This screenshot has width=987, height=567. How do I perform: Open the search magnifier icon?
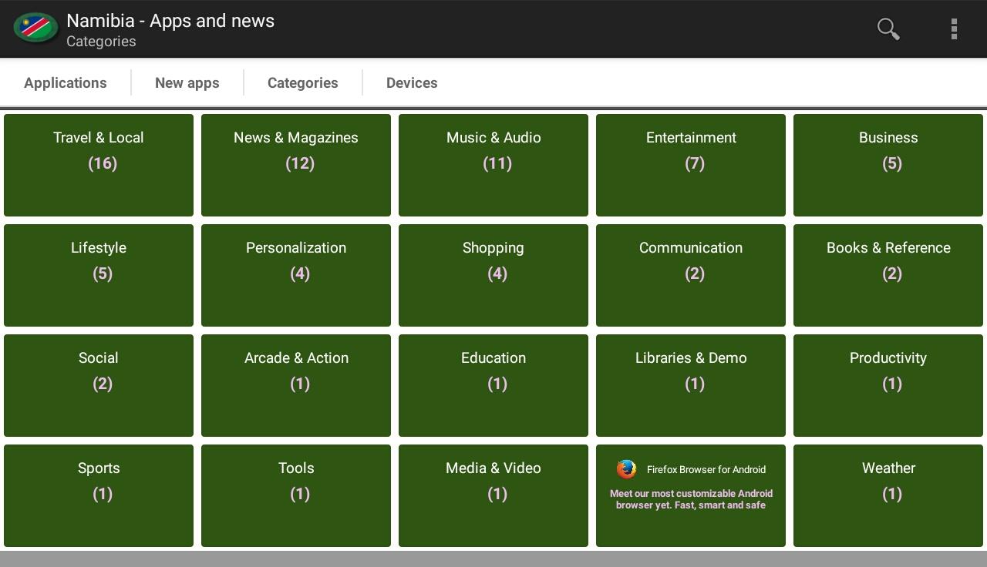pos(888,29)
